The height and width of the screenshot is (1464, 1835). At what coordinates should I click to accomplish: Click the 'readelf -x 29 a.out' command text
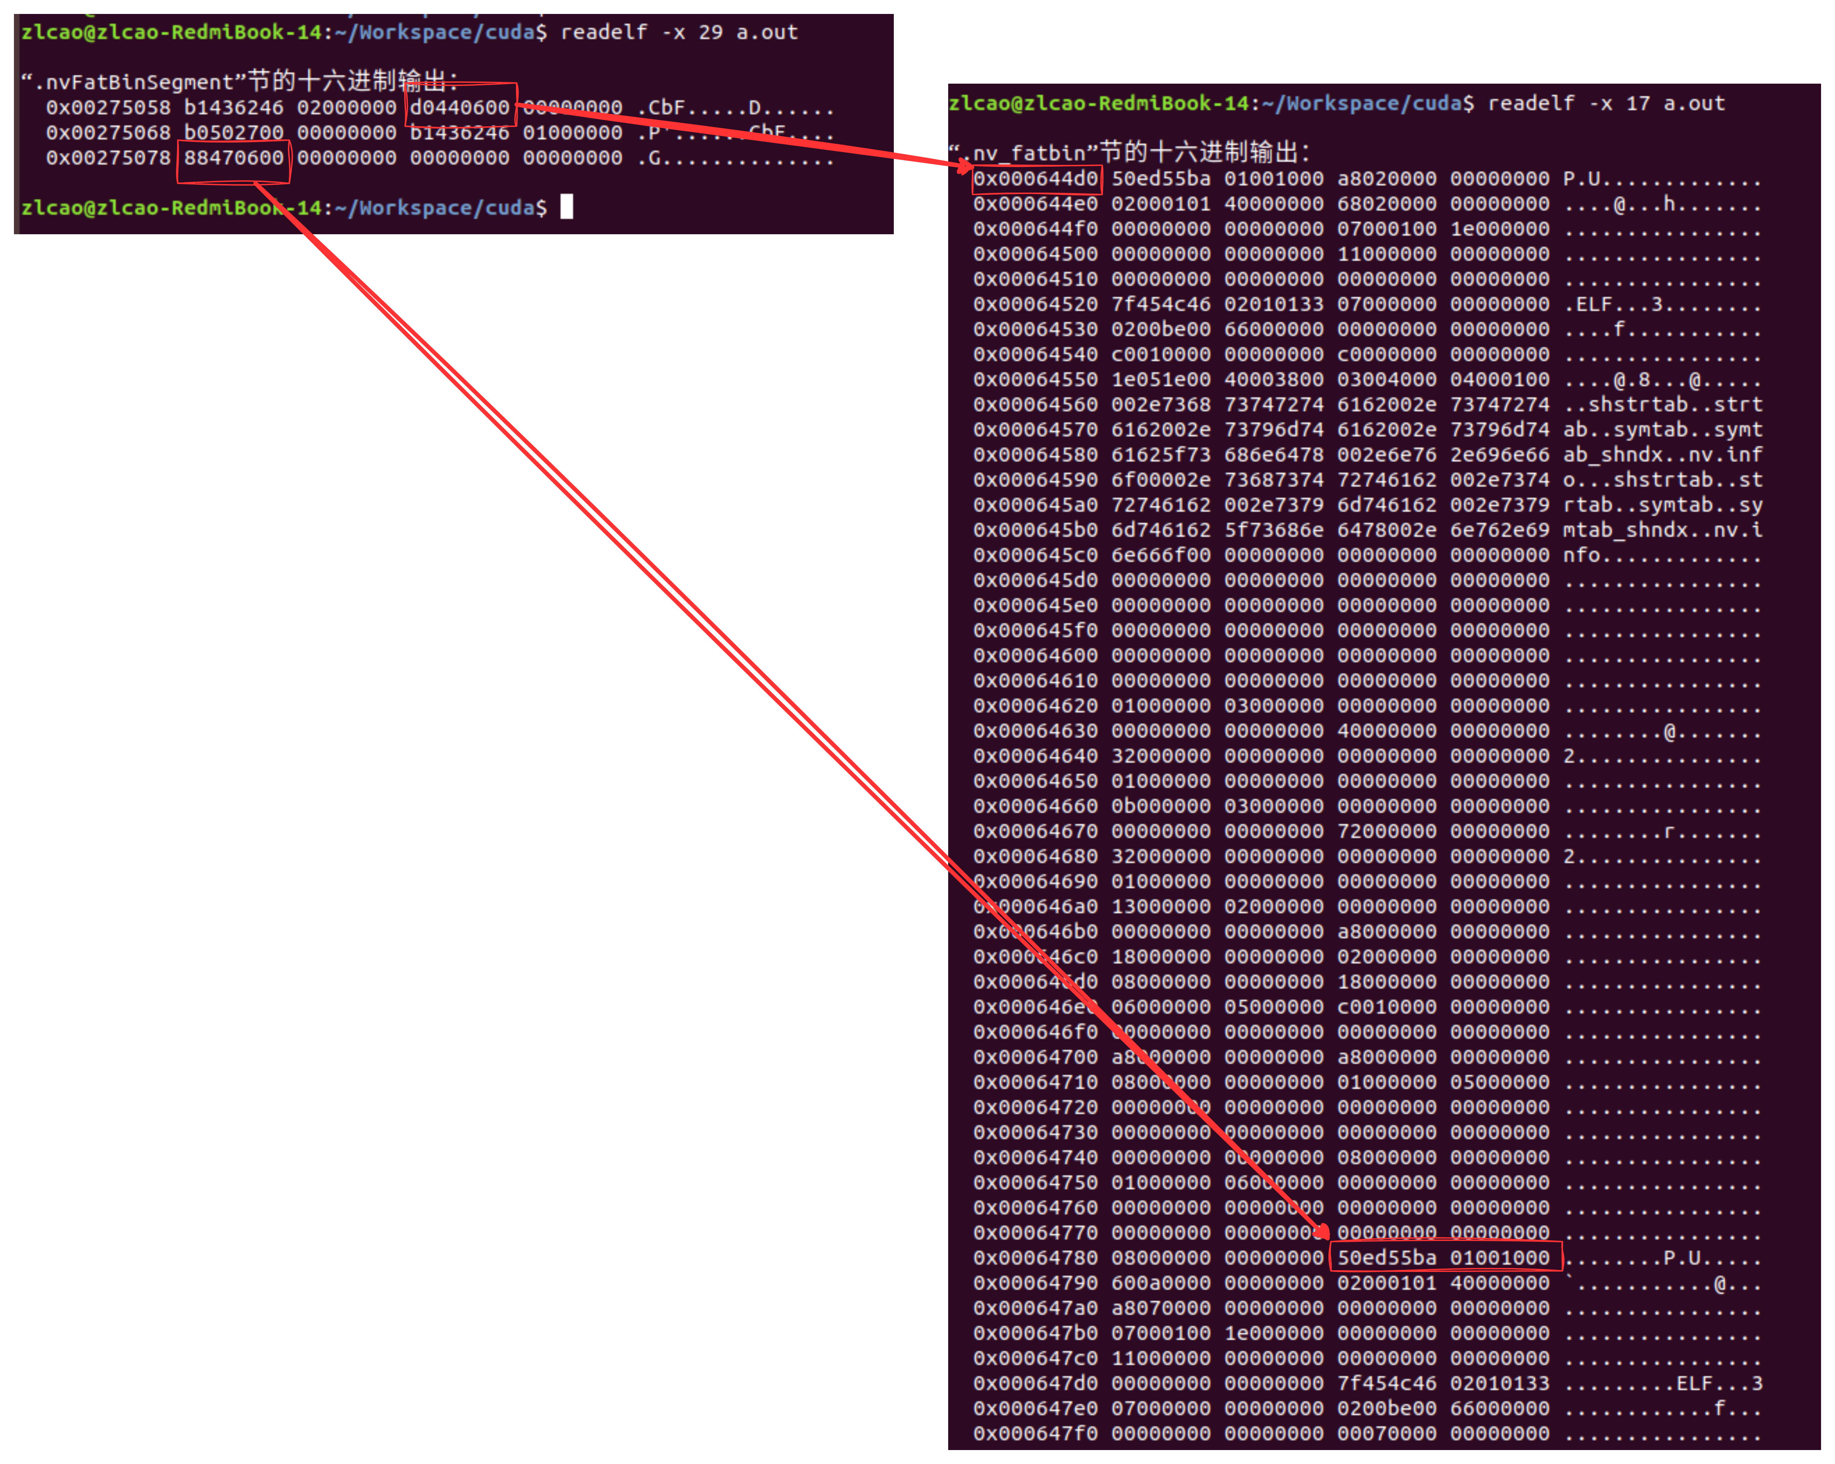coord(679,32)
